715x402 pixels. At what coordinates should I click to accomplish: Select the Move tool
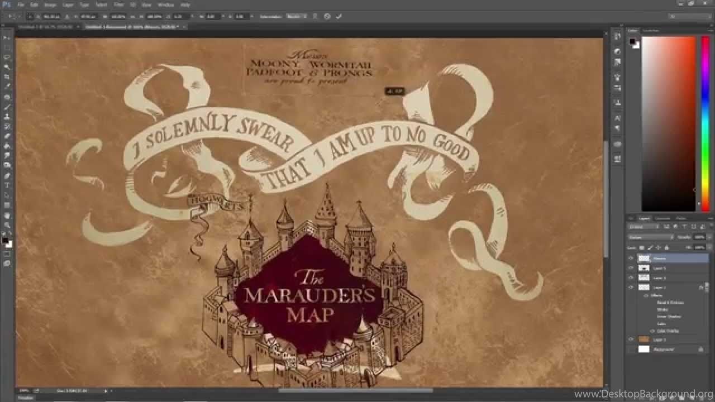(7, 37)
